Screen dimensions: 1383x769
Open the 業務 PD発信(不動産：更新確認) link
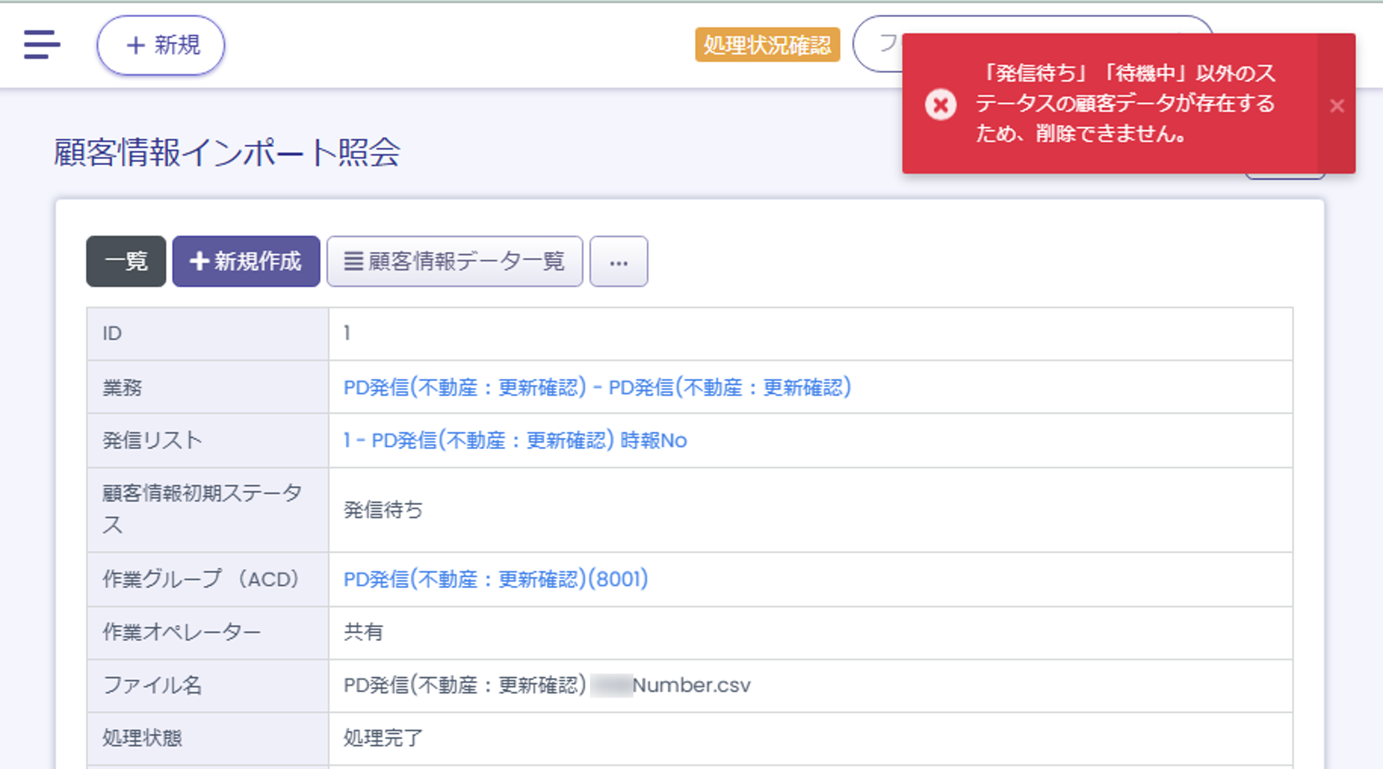coord(597,387)
